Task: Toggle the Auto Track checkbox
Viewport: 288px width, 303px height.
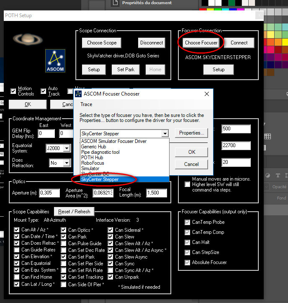Action: pyautogui.click(x=43, y=91)
